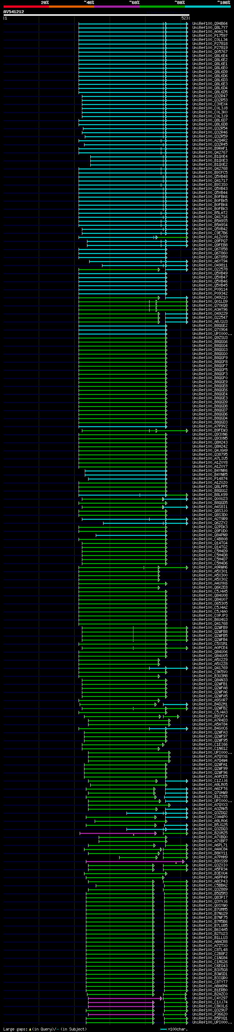This screenshot has width=234, height=1032.
Task: Select the UniRef100_Q6T860 label
Action: pos(210,253)
